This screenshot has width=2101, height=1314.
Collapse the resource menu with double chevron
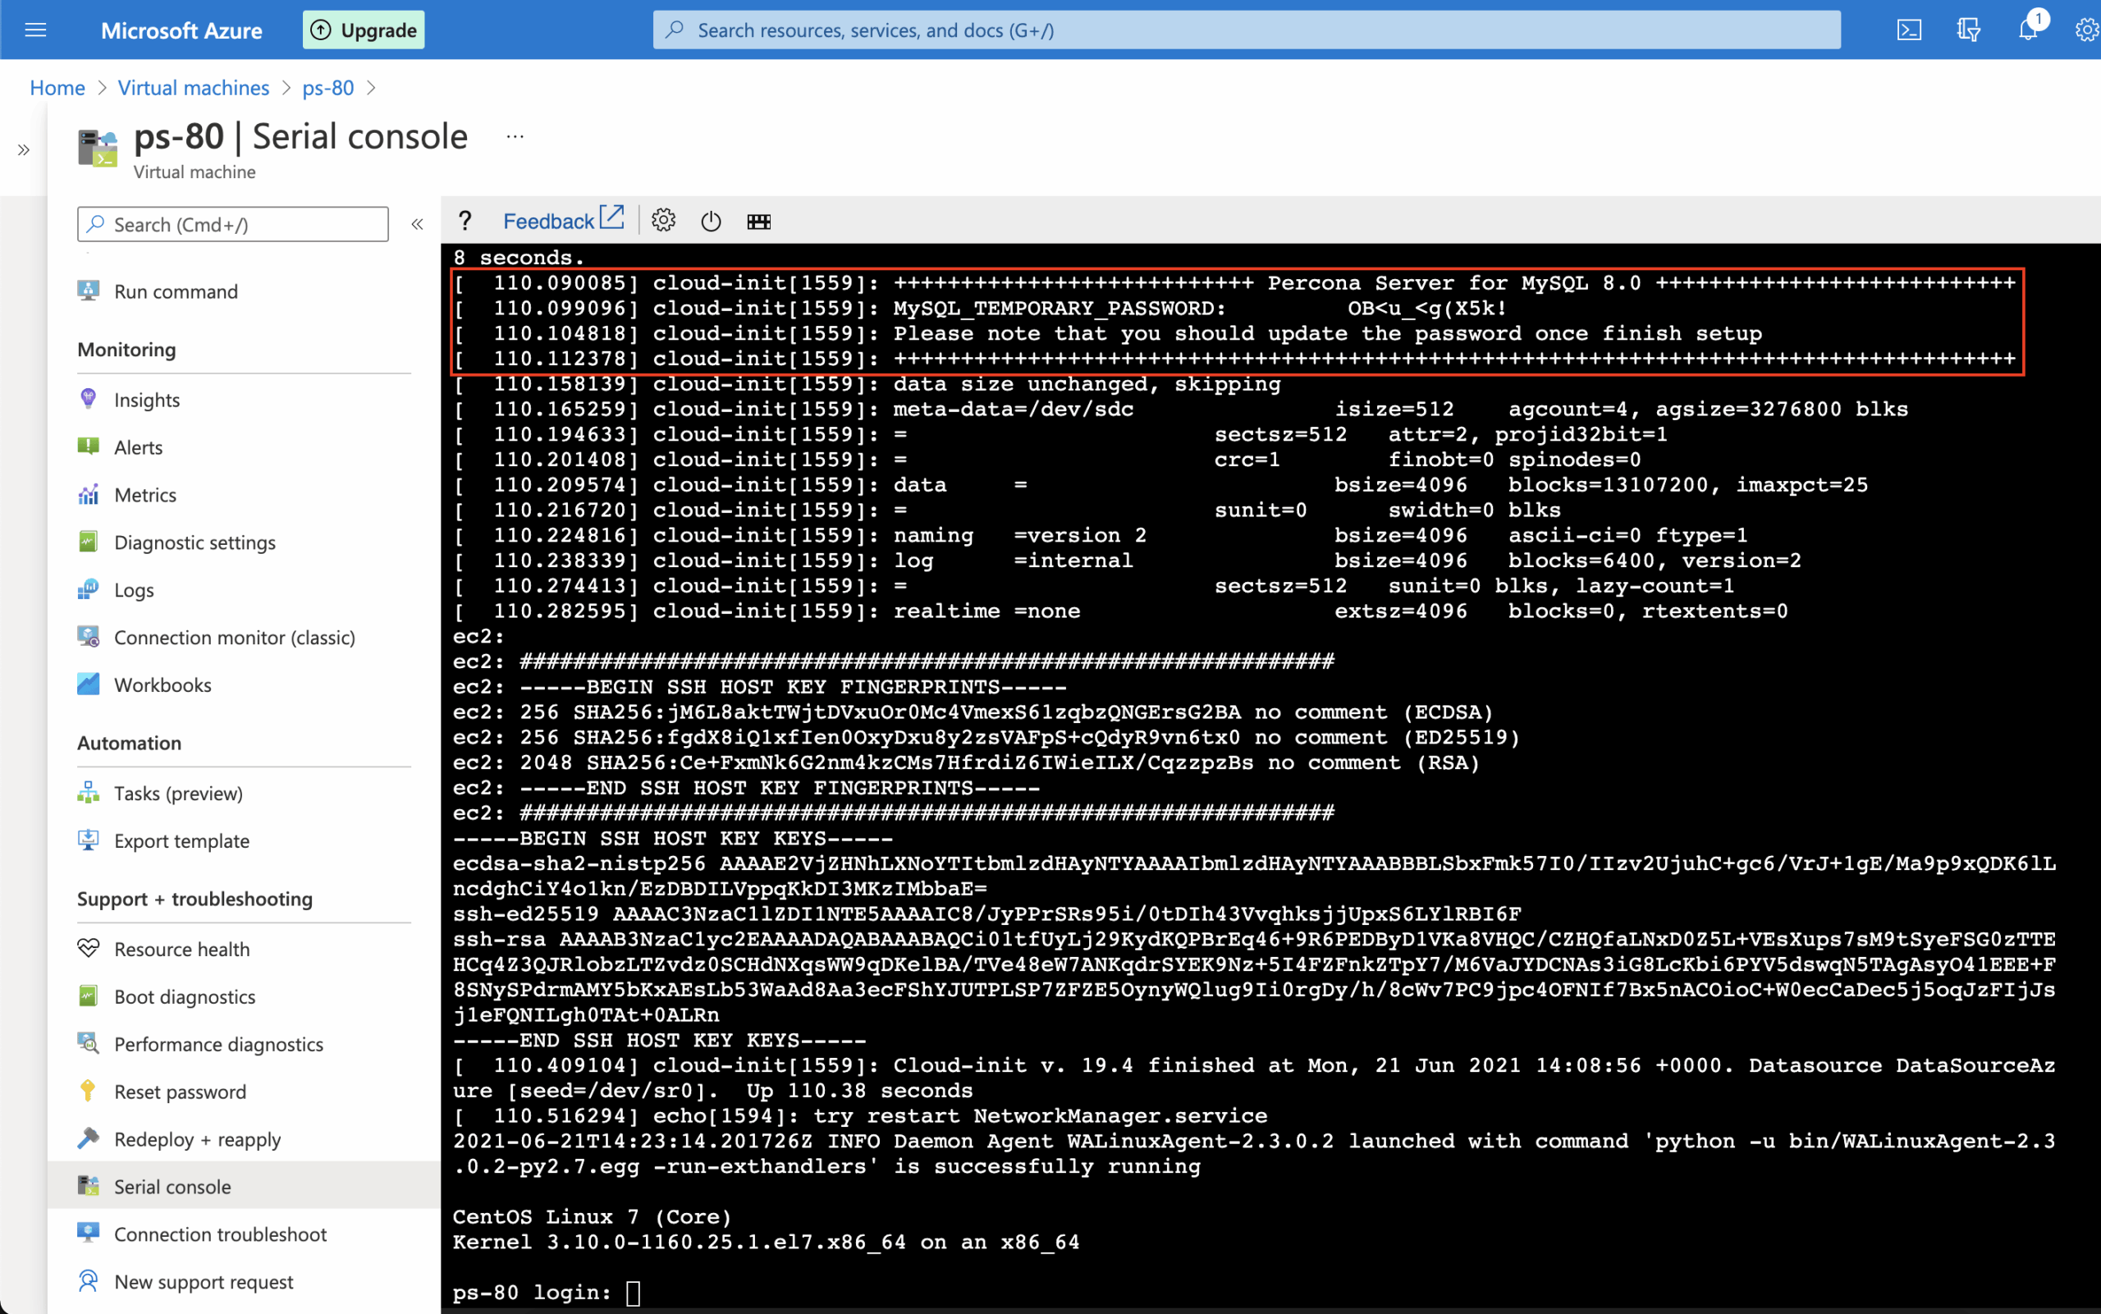417,224
